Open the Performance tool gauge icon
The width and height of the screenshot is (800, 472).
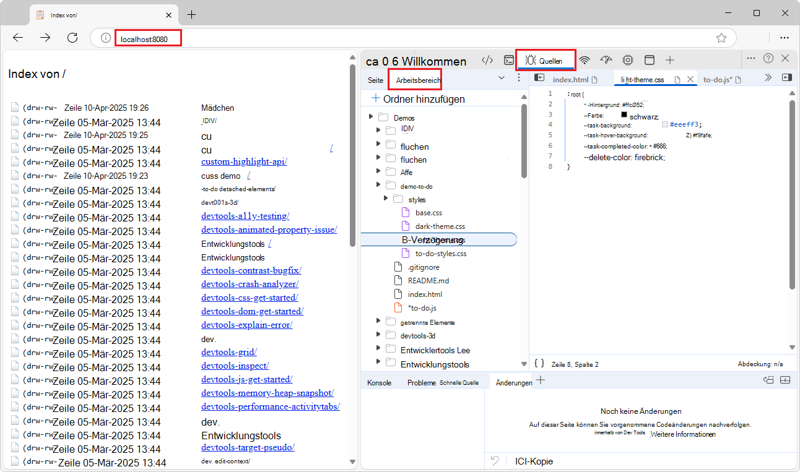[606, 60]
